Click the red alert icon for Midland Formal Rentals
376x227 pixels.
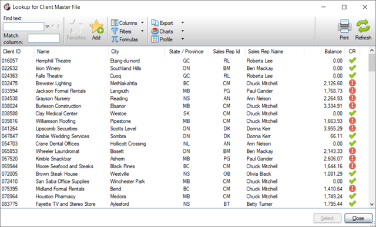pyautogui.click(x=352, y=188)
